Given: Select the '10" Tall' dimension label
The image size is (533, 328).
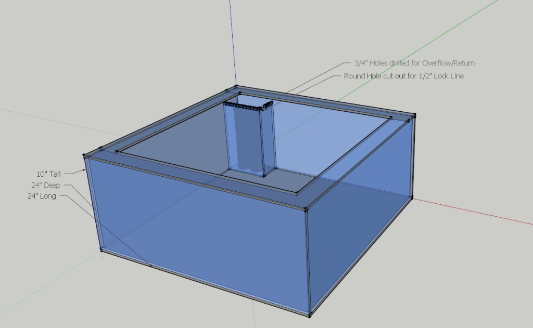Looking at the screenshot, I should [x=48, y=174].
